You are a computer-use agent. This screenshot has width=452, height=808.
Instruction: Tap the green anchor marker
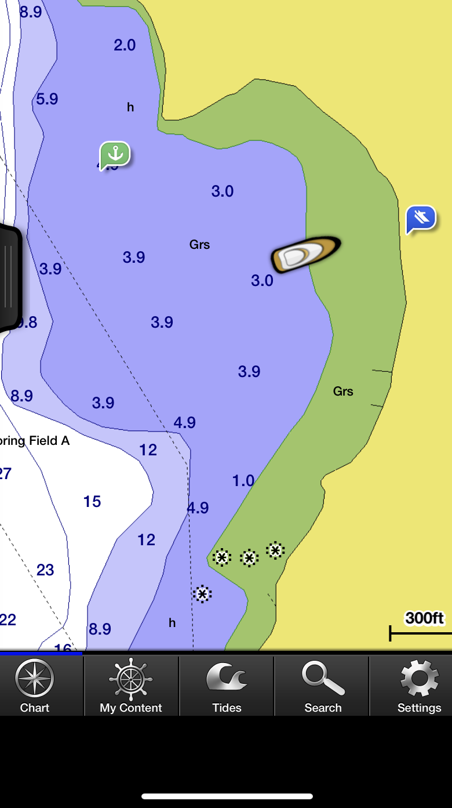pyautogui.click(x=115, y=154)
